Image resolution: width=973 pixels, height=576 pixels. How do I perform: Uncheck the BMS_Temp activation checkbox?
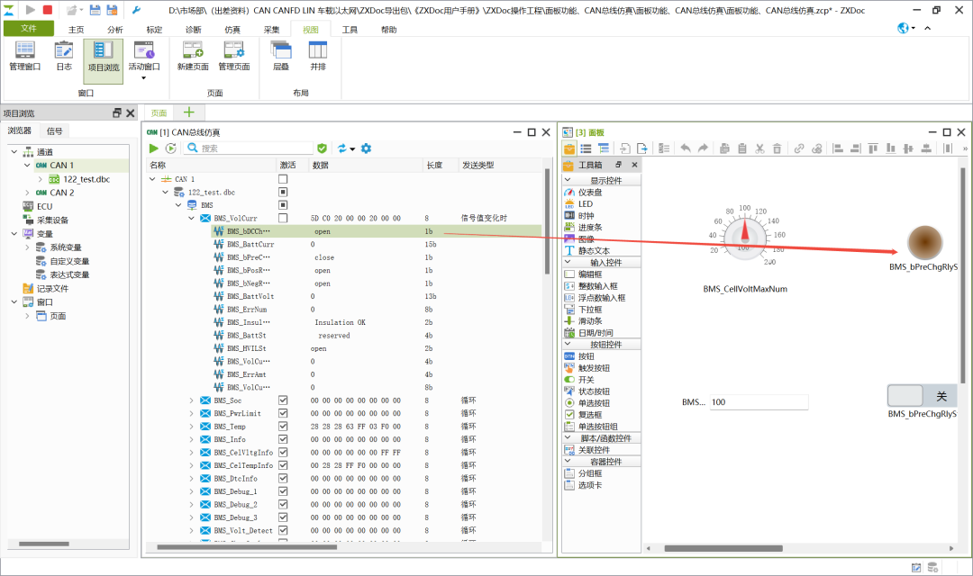(x=283, y=427)
